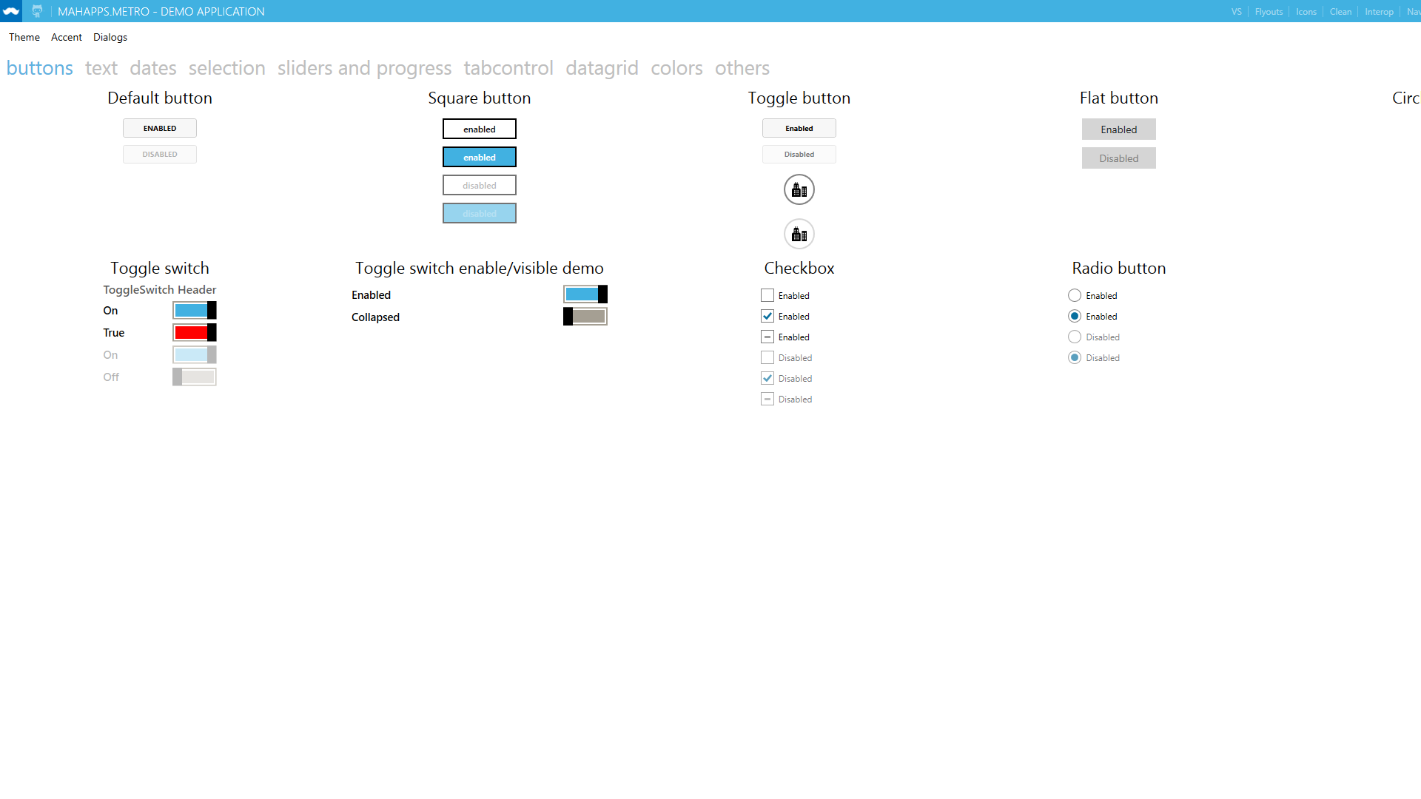This screenshot has height=799, width=1421.
Task: Click the Icons navigation icon
Action: (x=1307, y=12)
